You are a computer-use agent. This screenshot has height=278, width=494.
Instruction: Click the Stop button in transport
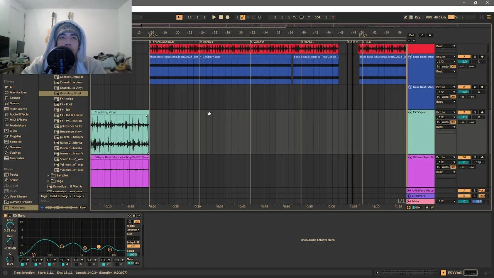pos(221,17)
